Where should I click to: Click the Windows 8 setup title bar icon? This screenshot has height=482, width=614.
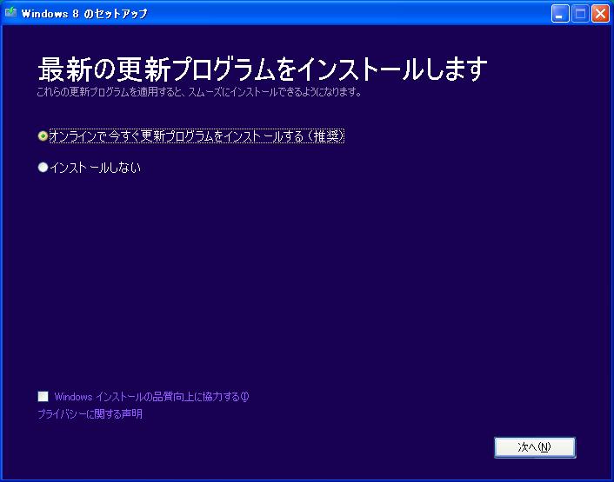click(x=10, y=12)
